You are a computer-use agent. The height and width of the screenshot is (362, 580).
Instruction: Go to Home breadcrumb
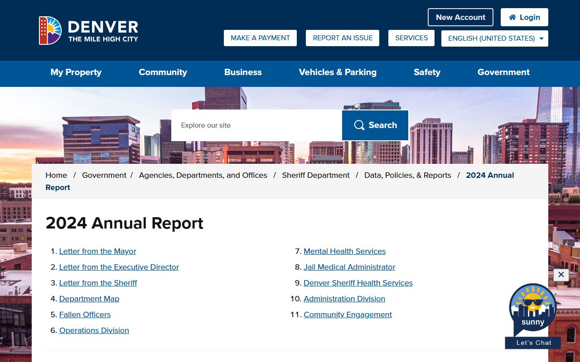pos(56,175)
